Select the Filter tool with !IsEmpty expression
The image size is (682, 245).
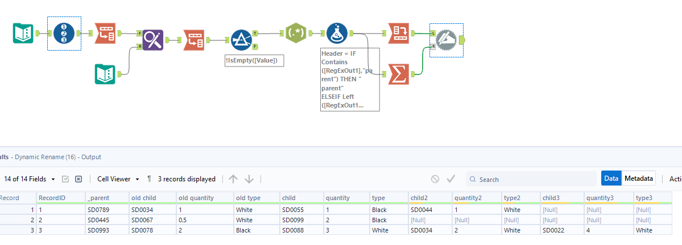click(242, 40)
